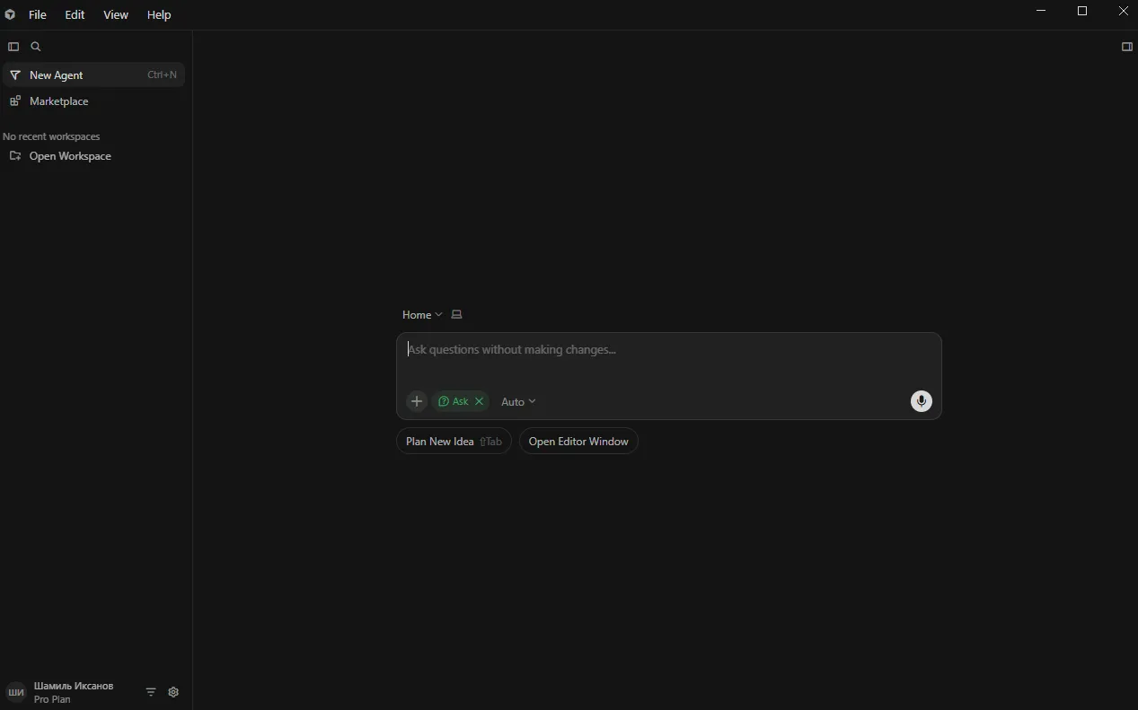1138x710 pixels.
Task: Click the plus icon to add context
Action: pos(416,401)
